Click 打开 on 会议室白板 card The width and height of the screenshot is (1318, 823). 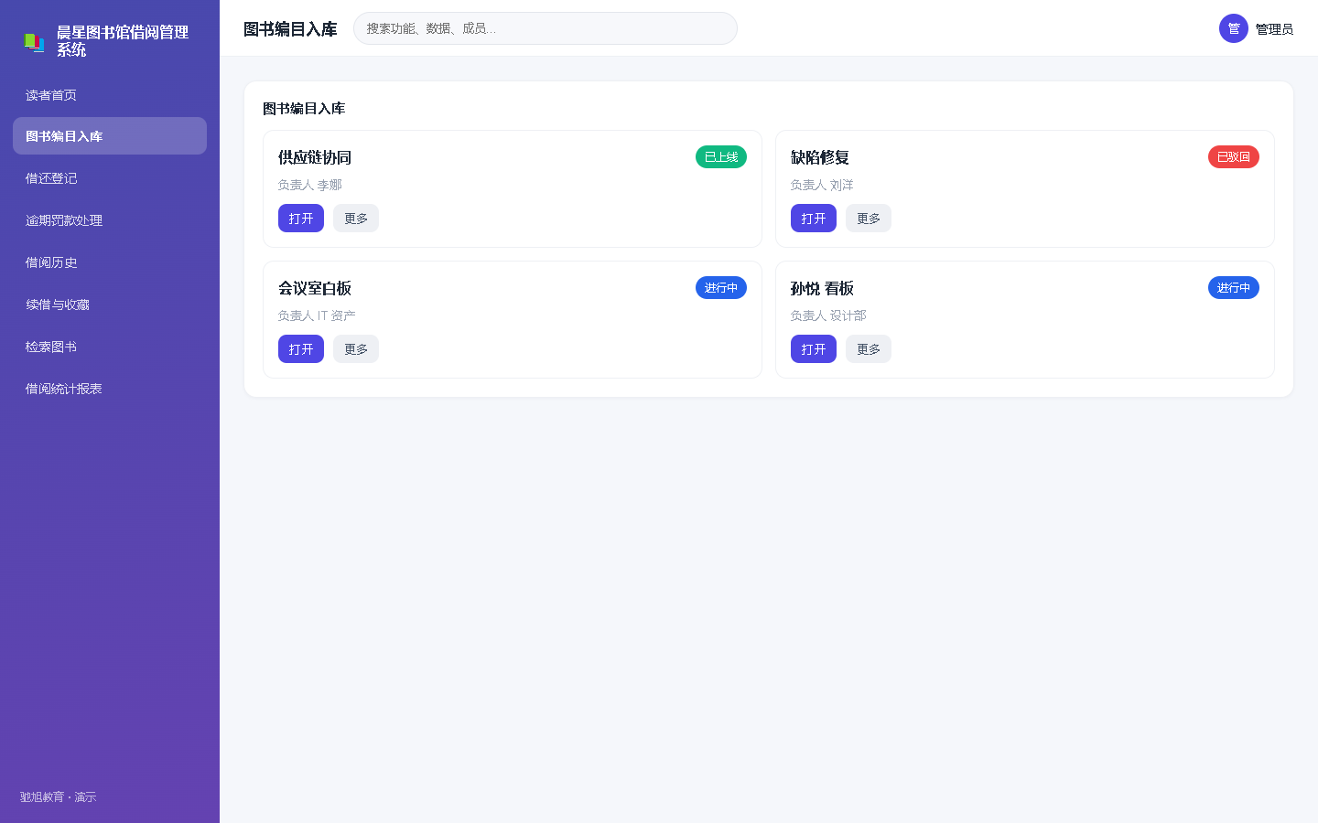coord(301,349)
